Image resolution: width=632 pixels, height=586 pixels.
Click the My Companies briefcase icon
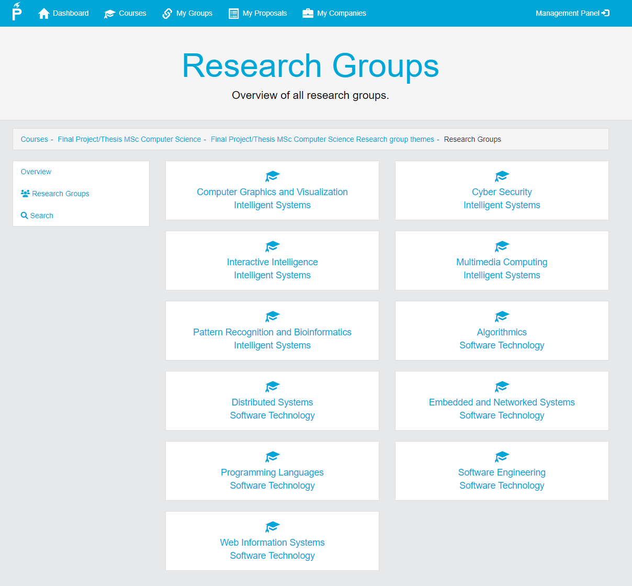click(x=308, y=14)
